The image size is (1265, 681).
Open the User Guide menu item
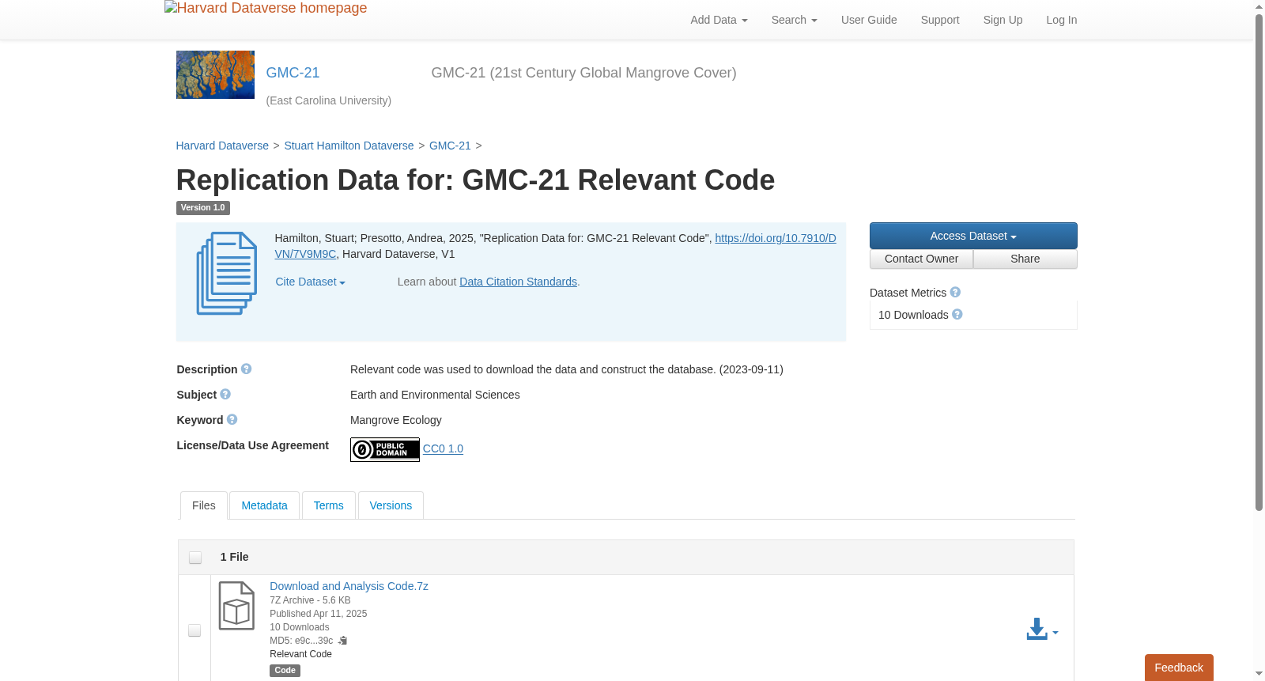(869, 20)
